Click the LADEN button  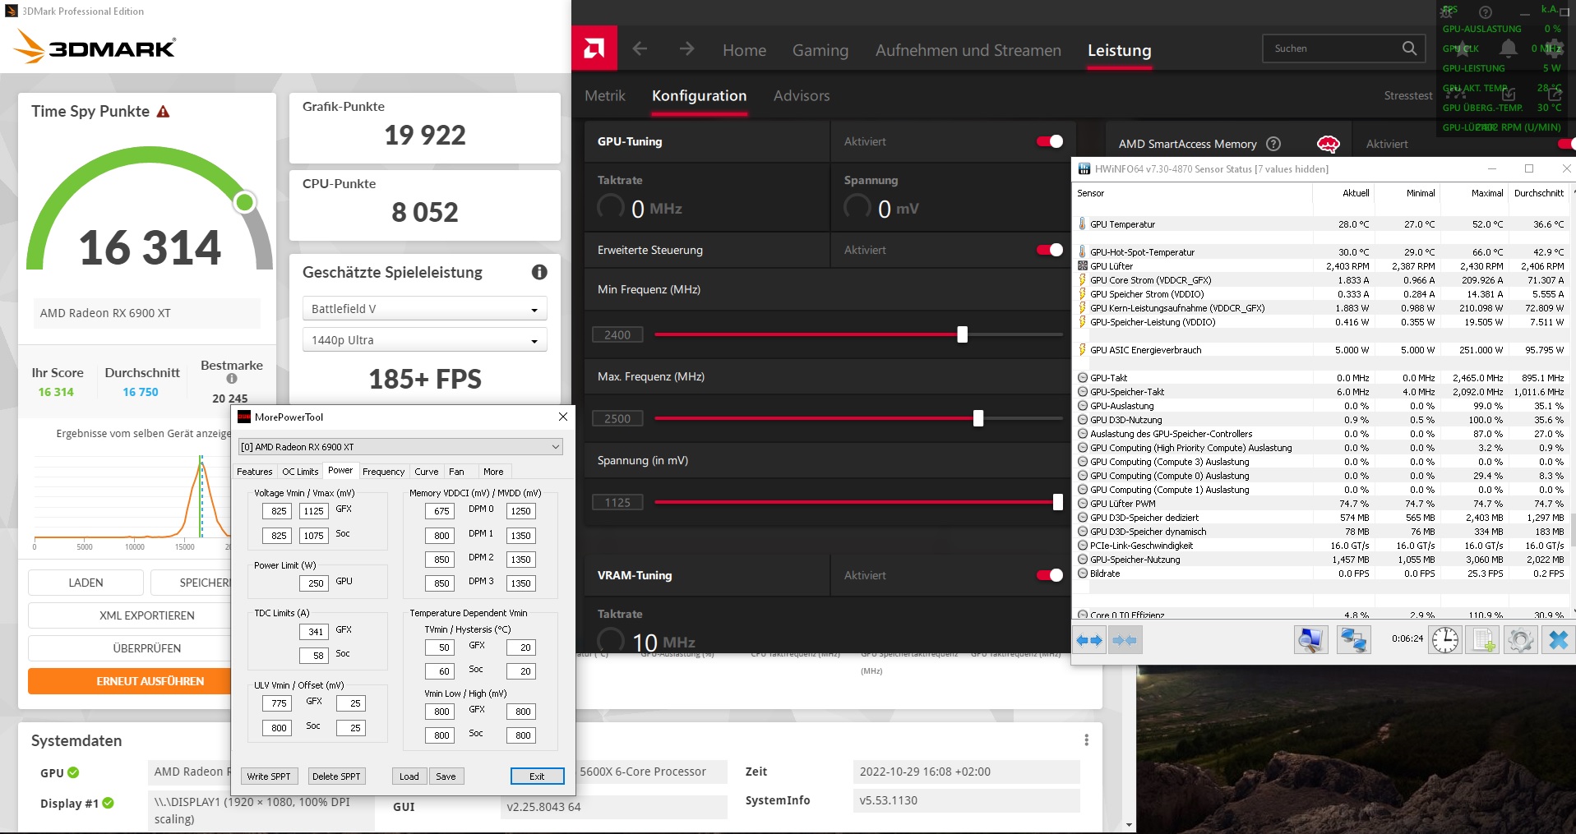(x=86, y=583)
